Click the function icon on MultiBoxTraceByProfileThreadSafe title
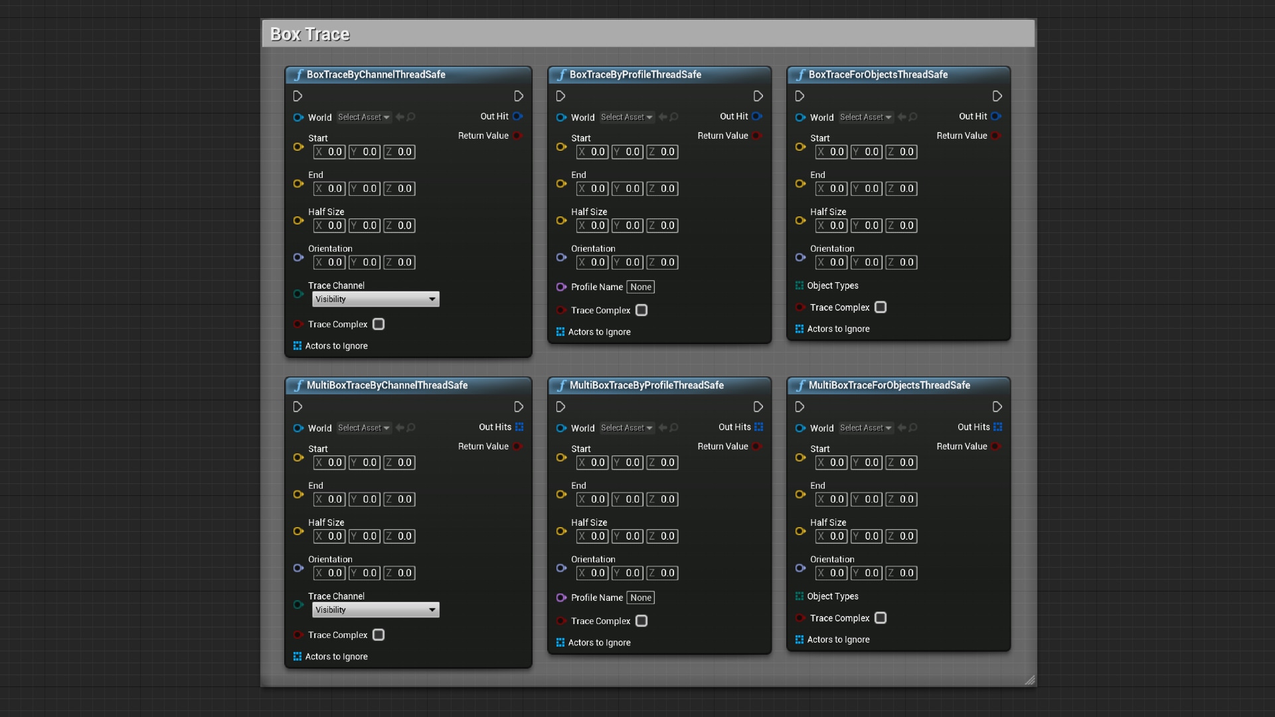 [560, 385]
